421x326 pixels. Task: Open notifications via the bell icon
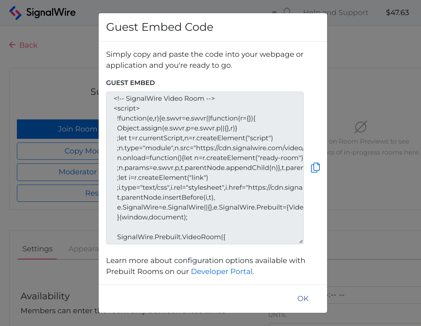(288, 12)
